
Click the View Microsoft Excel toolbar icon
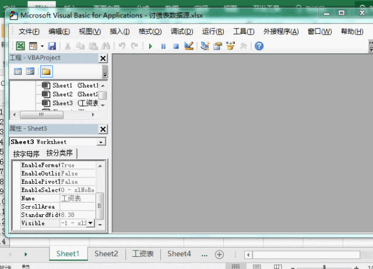point(20,46)
